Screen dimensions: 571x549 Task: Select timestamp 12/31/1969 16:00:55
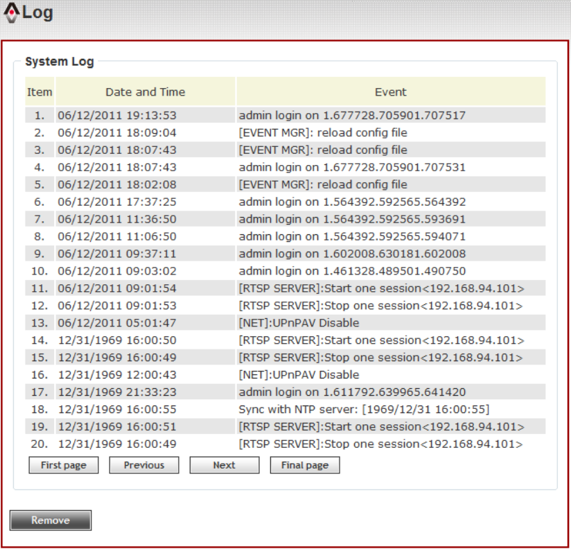117,410
